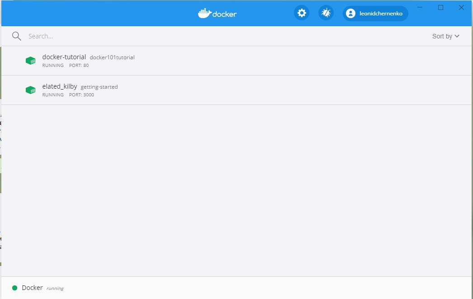Click the search magnifier icon

[17, 36]
